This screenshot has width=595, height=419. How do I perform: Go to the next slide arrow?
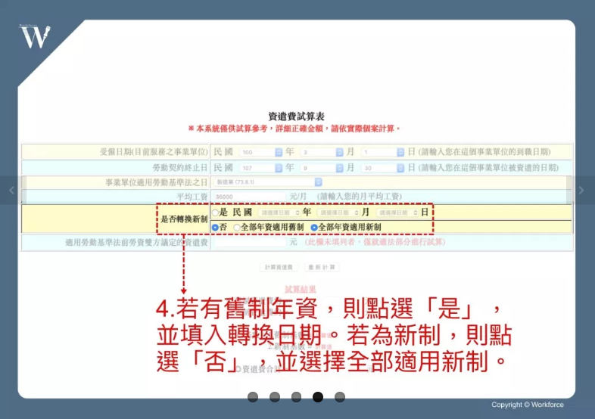[581, 191]
